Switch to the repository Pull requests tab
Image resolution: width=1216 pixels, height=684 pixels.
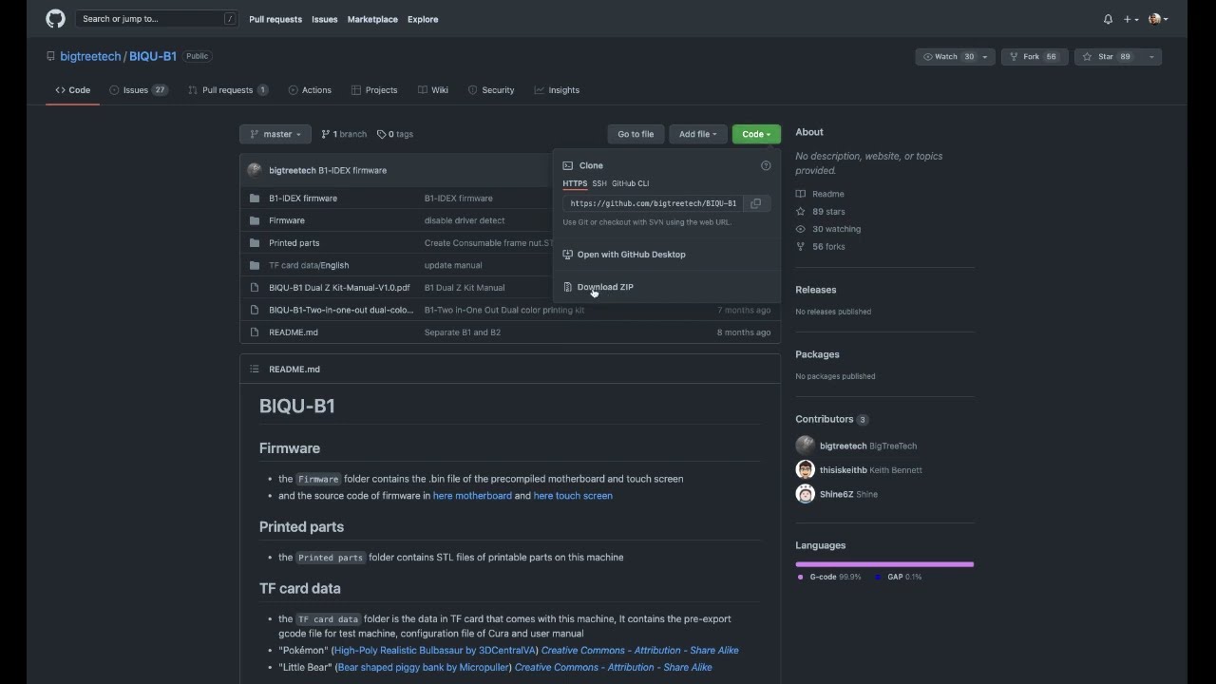tap(228, 90)
